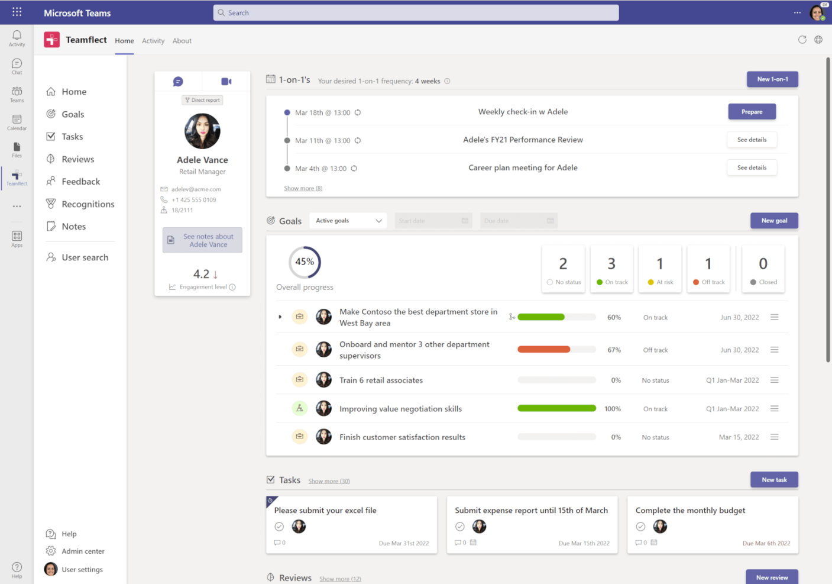Click the red 67% progress bar
This screenshot has height=584, width=832.
point(556,350)
